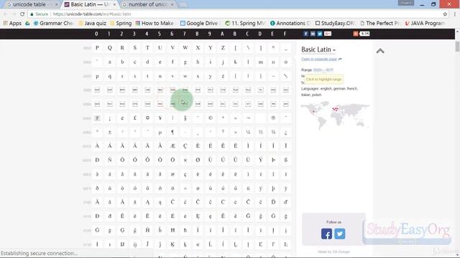Viewport: 460px width, 258px height.
Task: Click the 'Made by SA Design' link
Action: click(333, 252)
